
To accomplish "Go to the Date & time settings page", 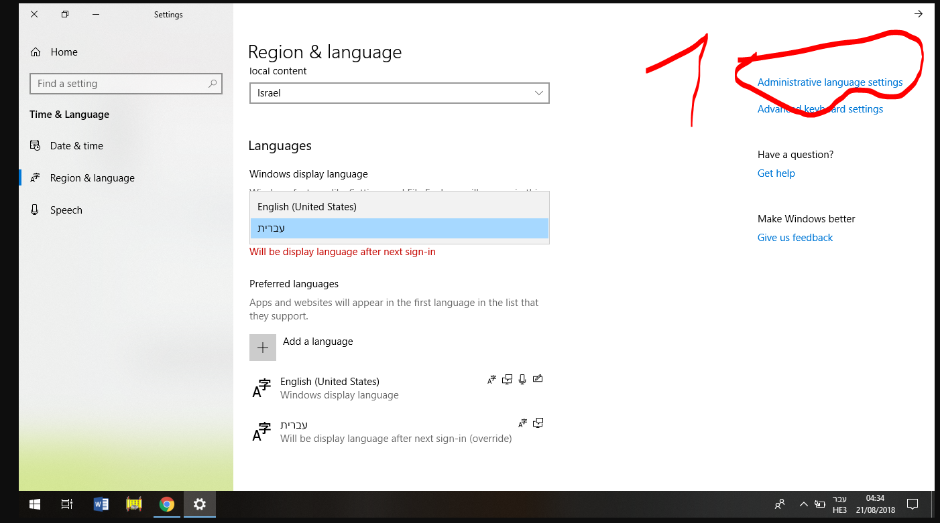I will click(x=126, y=146).
